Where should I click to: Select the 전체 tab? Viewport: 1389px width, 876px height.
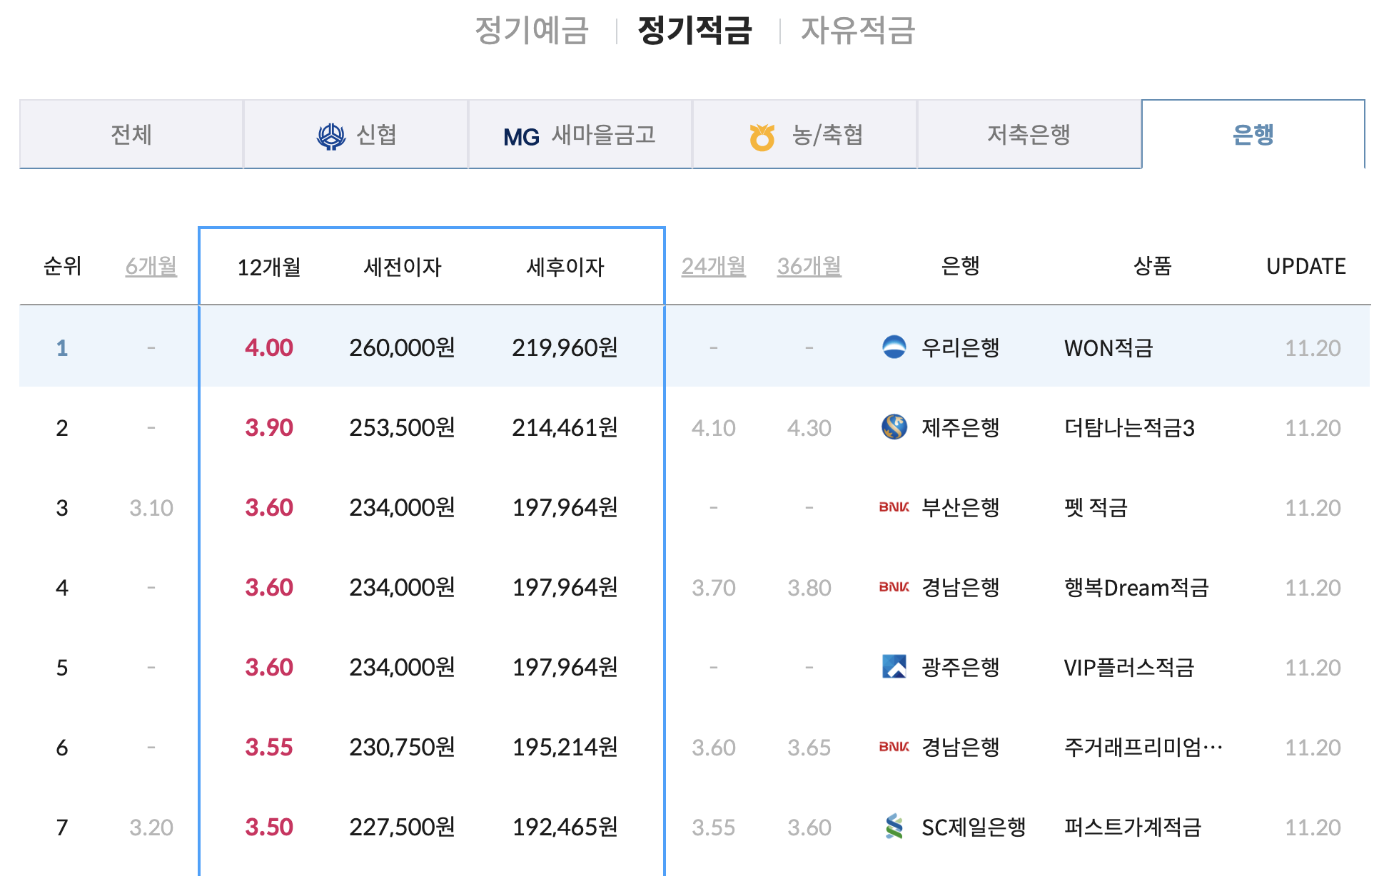[131, 135]
